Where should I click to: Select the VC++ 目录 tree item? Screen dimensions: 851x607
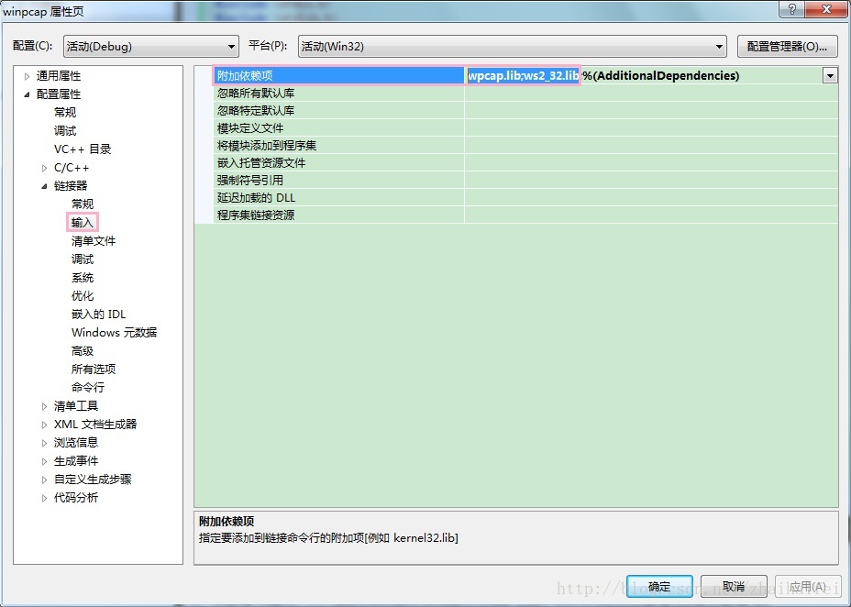pyautogui.click(x=83, y=149)
